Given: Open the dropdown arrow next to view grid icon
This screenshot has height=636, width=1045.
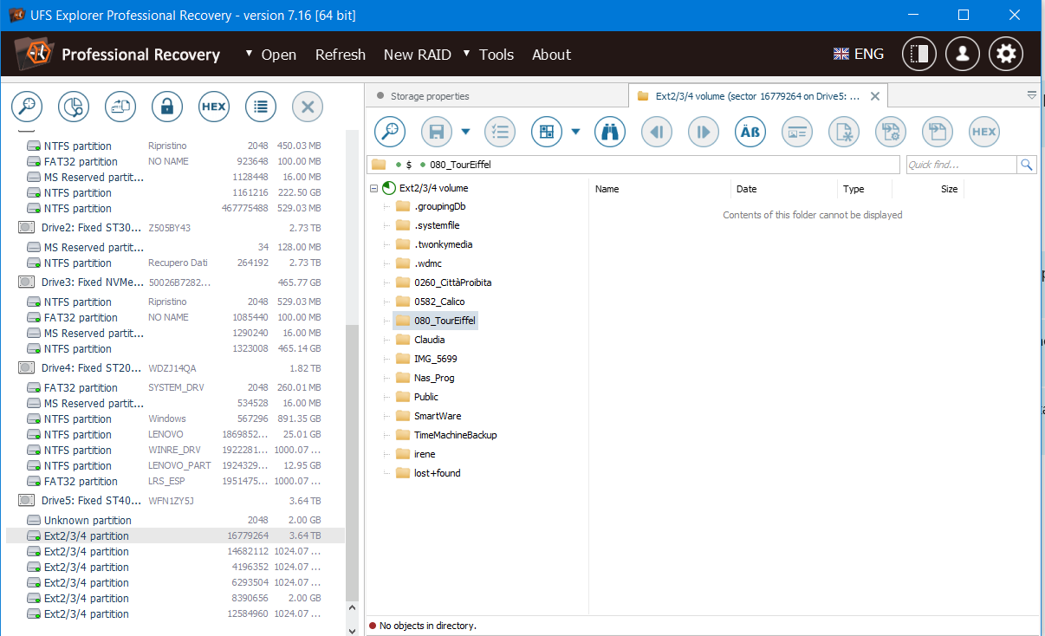Looking at the screenshot, I should [x=575, y=132].
